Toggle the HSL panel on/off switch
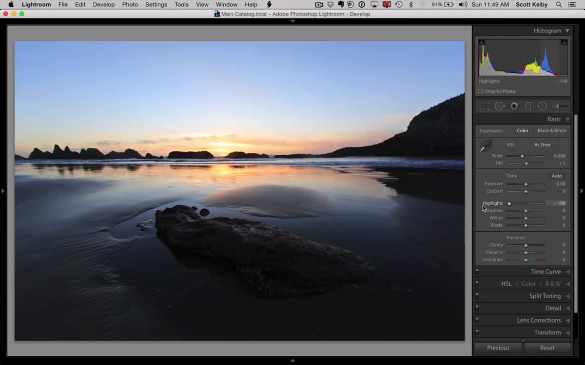This screenshot has width=585, height=365. (x=477, y=284)
